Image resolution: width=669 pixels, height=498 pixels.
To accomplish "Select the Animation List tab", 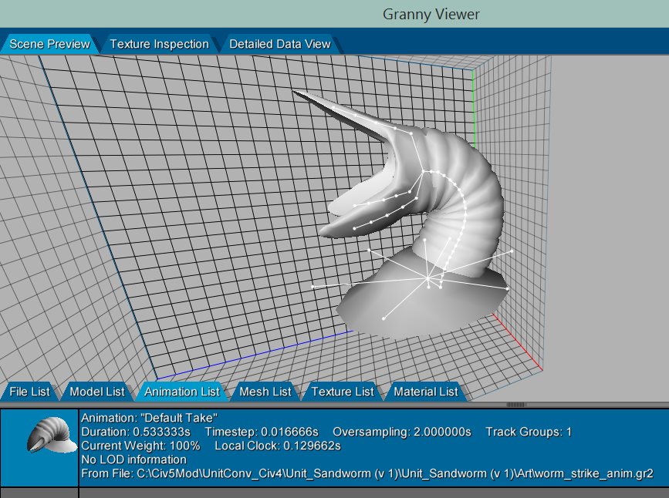I will [182, 392].
